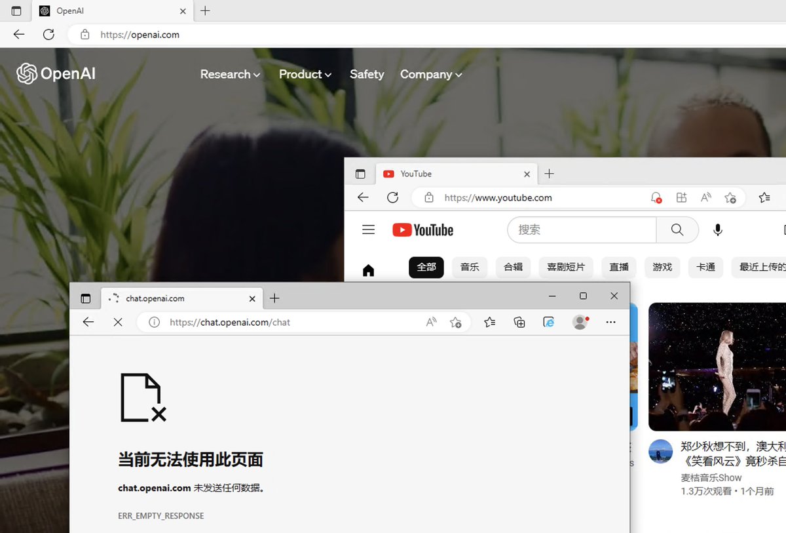Select the 音乐 category chip on YouTube
This screenshot has height=533, width=786.
(x=469, y=267)
